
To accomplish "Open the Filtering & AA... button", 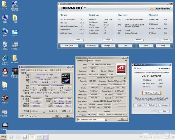I will pyautogui.click(x=108, y=46).
